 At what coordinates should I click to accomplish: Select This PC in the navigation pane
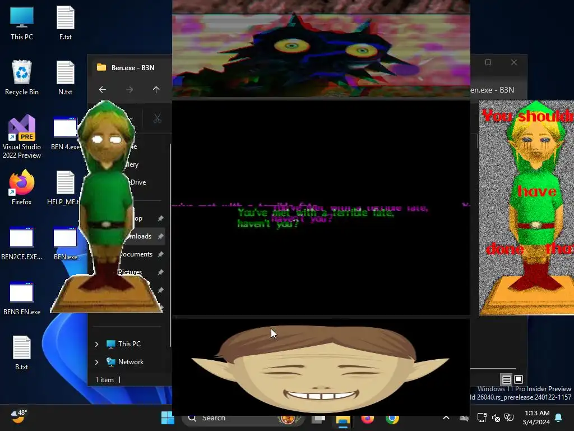[x=124, y=344]
